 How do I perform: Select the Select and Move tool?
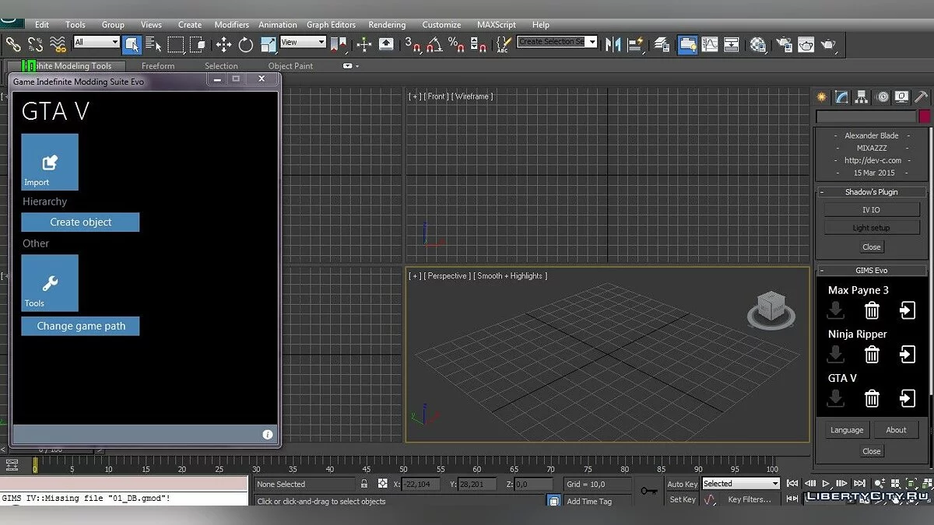223,44
